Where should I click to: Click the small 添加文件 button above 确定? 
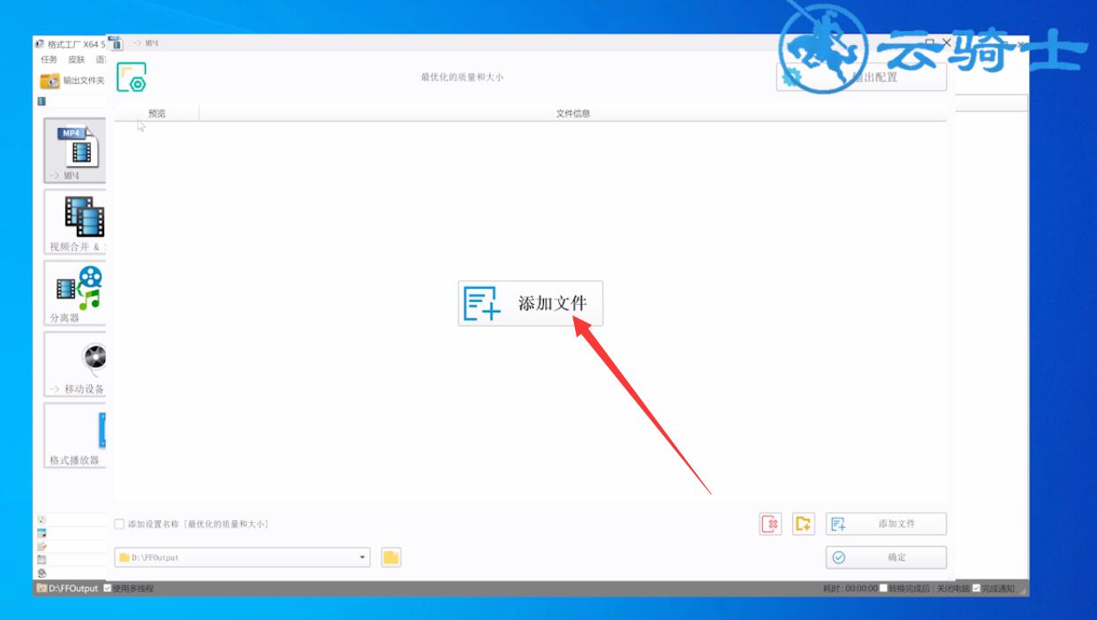[886, 524]
